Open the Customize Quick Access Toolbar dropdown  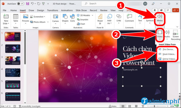pyautogui.click(x=48, y=4)
